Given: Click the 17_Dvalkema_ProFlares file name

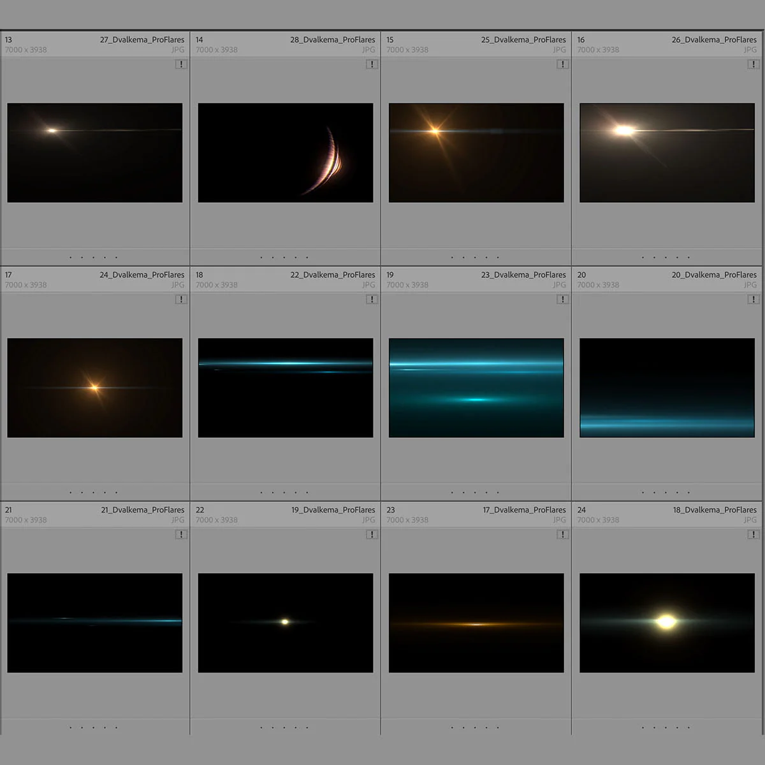Looking at the screenshot, I should tap(524, 510).
